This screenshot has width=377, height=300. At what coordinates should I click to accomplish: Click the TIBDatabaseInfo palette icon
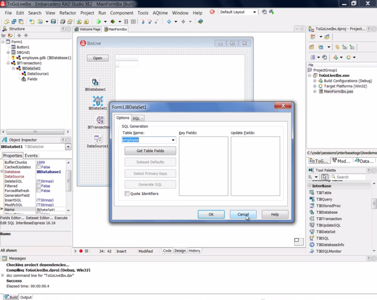tap(312, 244)
